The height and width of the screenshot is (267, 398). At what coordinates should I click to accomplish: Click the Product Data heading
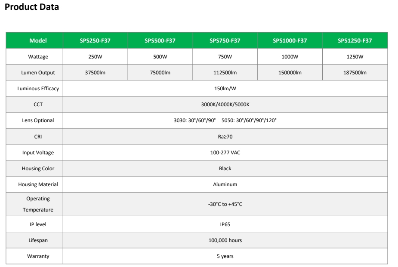[x=31, y=7]
